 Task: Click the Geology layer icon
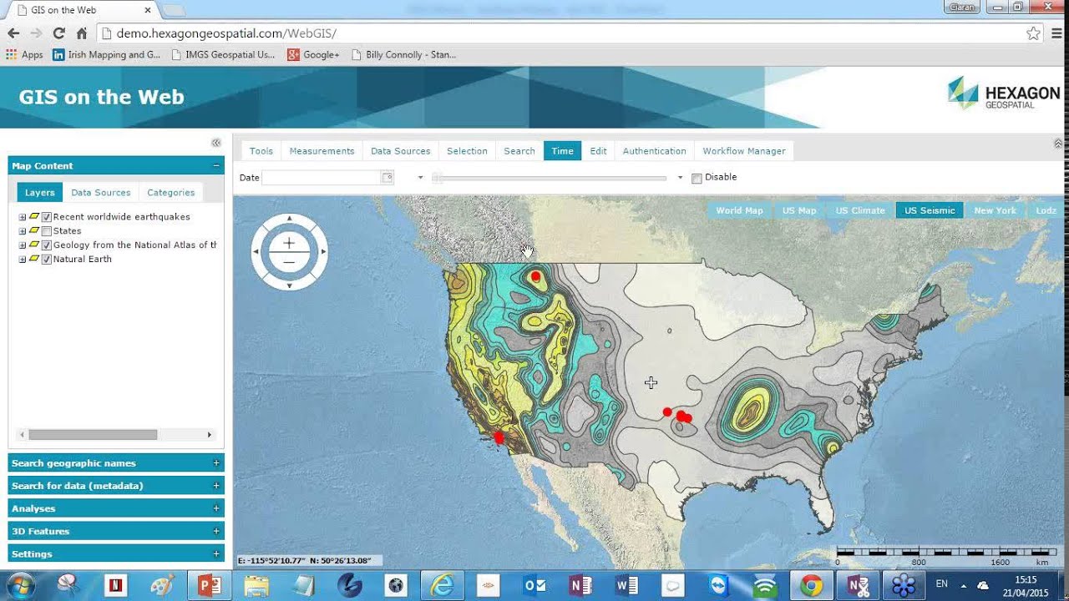pyautogui.click(x=34, y=245)
